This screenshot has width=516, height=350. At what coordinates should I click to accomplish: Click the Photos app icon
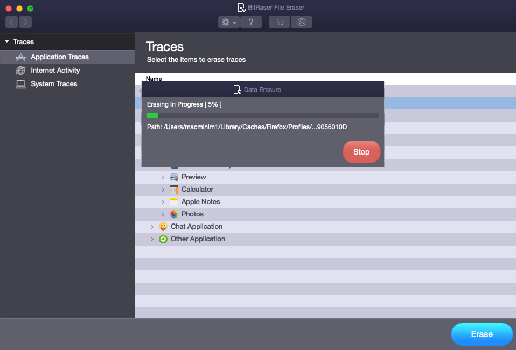tap(174, 214)
